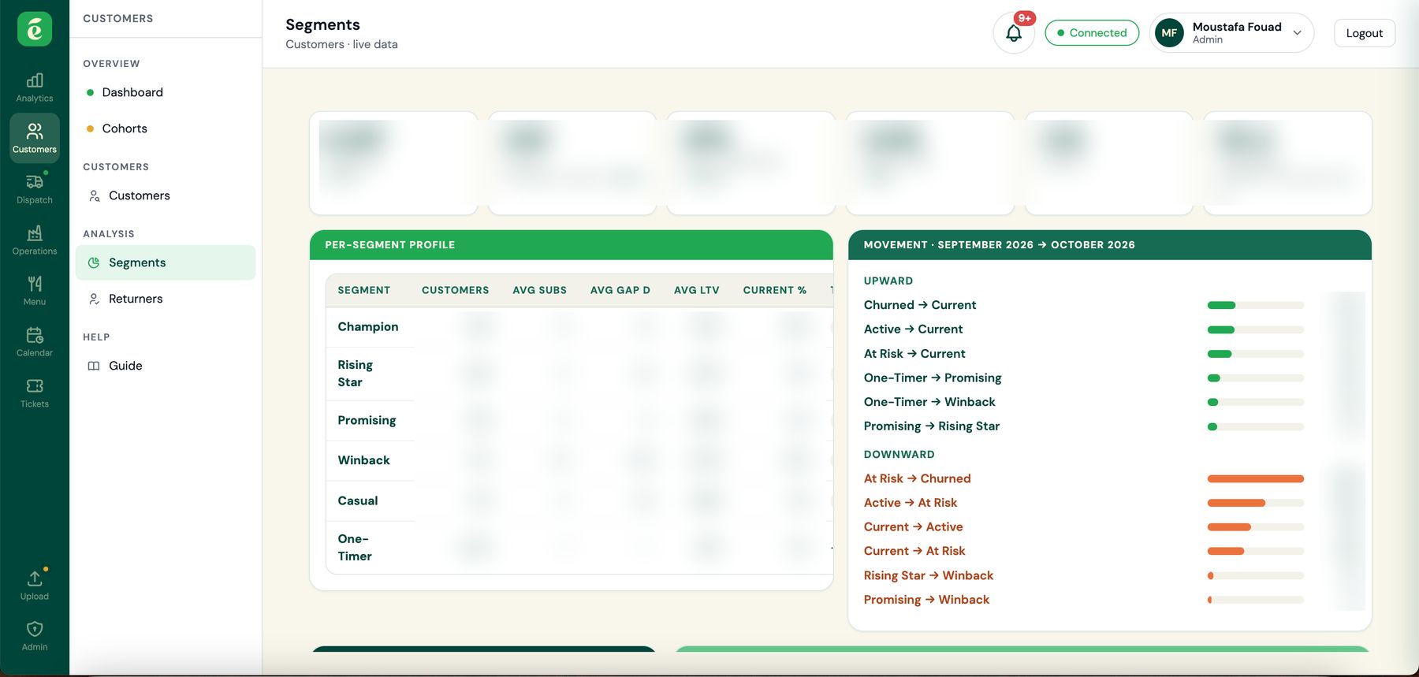Open the Operations icon
Screen dimensions: 1419x677
pos(35,240)
